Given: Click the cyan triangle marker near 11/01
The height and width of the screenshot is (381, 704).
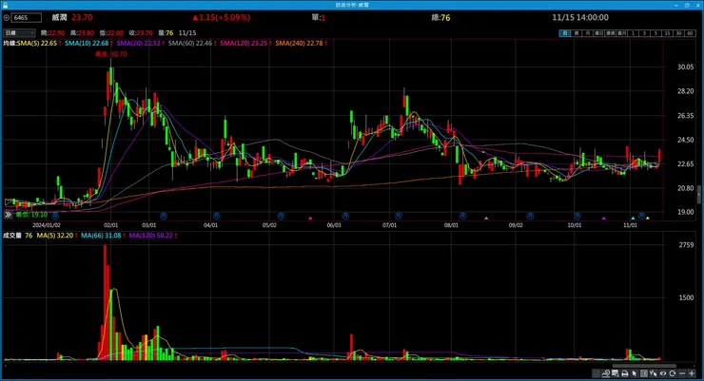Looking at the screenshot, I should 633,219.
